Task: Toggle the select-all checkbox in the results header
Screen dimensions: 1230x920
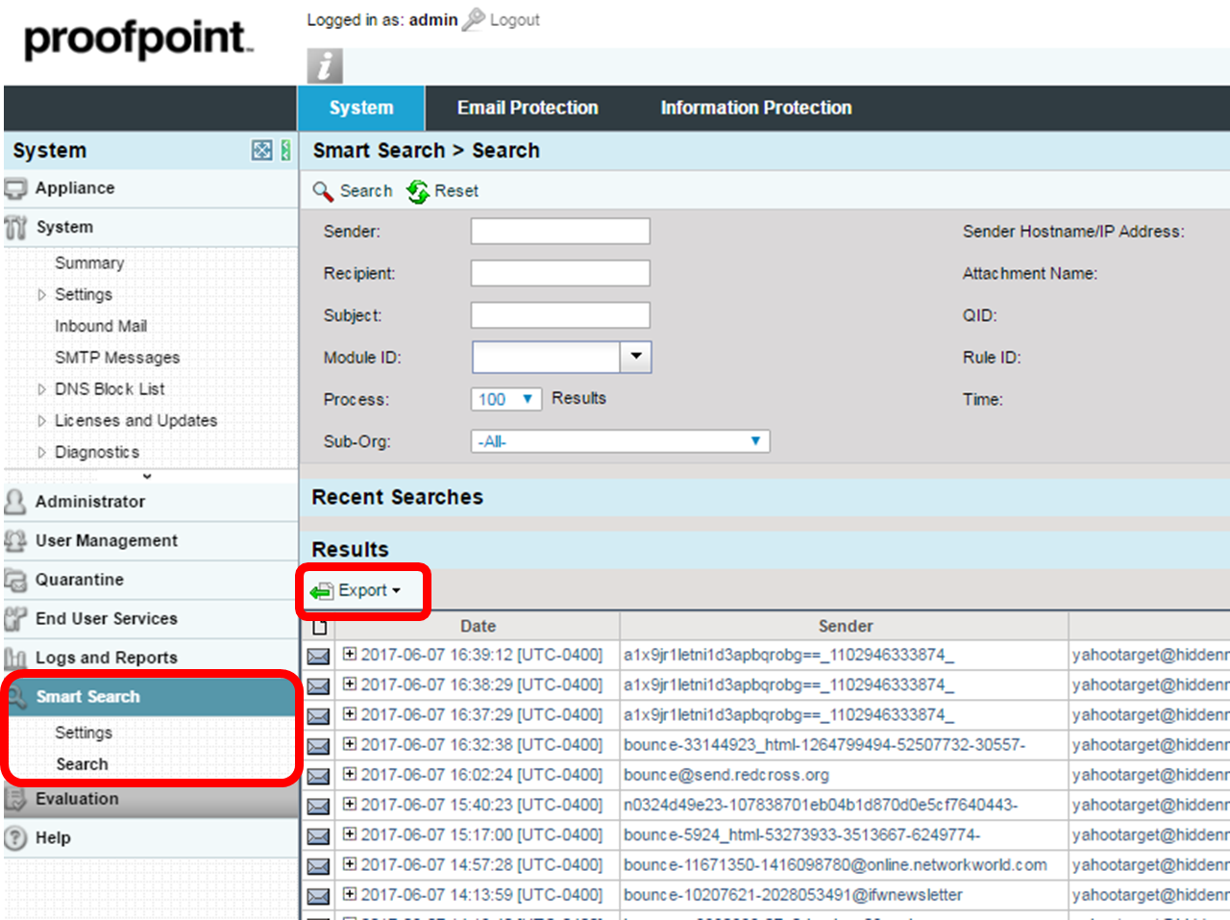Action: coord(319,627)
